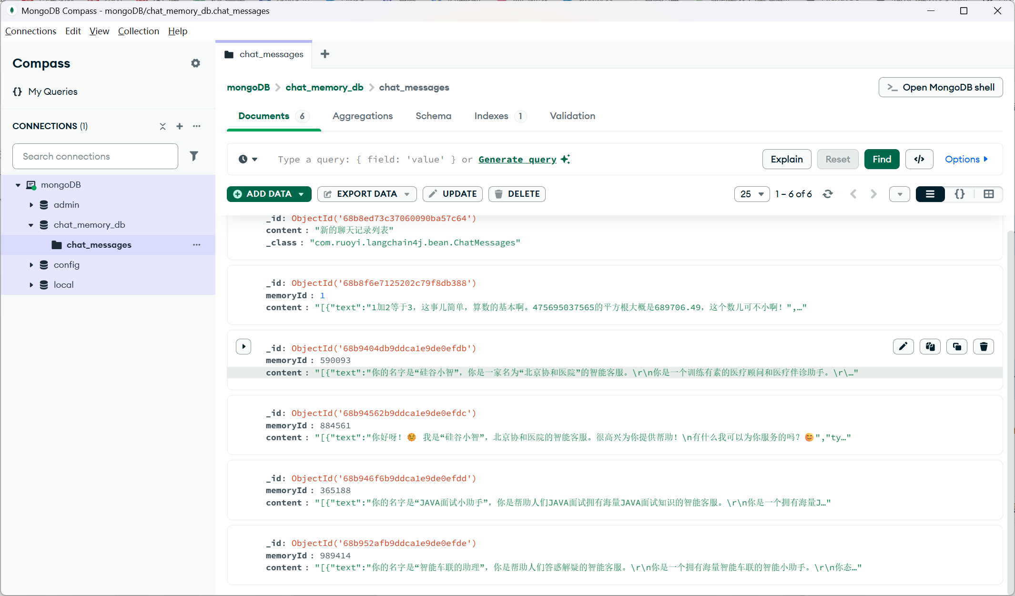Image resolution: width=1015 pixels, height=596 pixels.
Task: Delete the hovered document trash icon
Action: (x=984, y=346)
